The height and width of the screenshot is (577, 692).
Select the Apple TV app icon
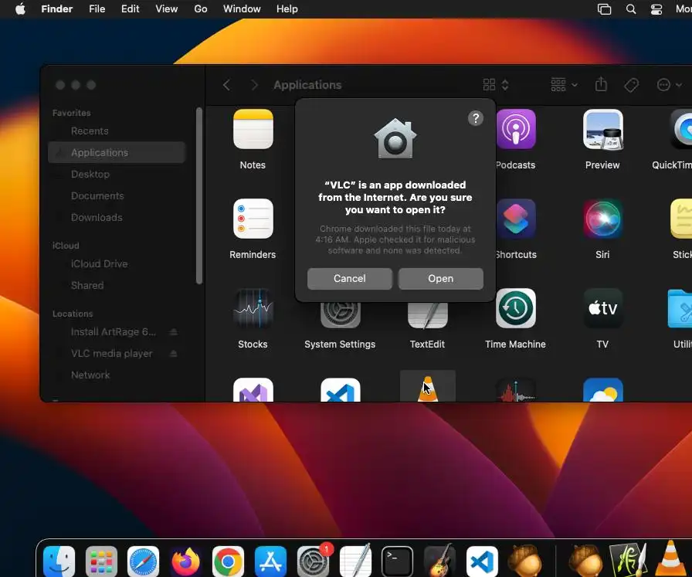(603, 308)
